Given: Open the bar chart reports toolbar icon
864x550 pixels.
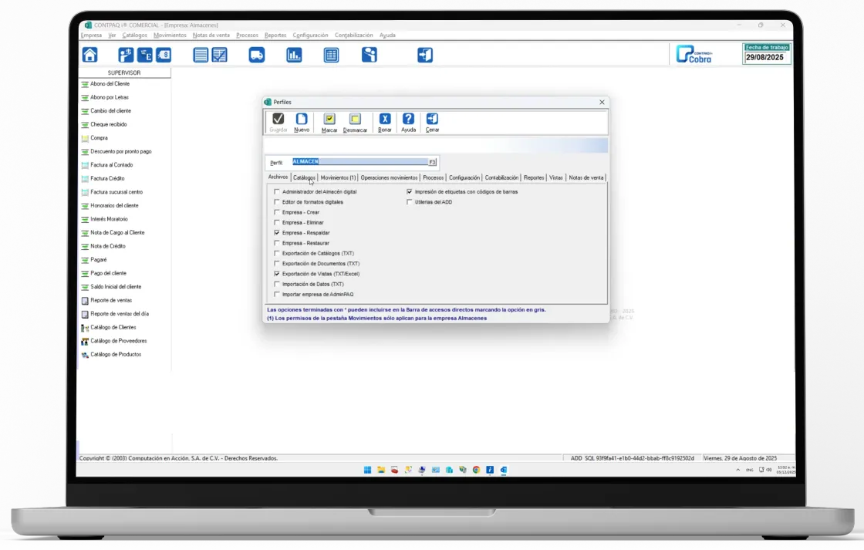Looking at the screenshot, I should tap(294, 55).
